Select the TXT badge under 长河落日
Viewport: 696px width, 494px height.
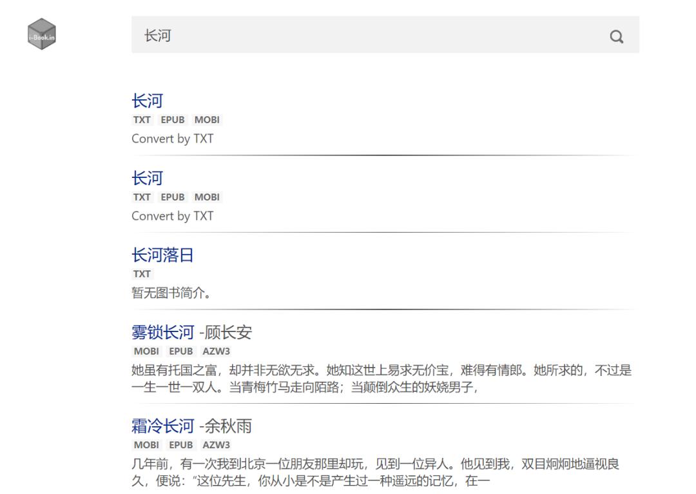click(x=142, y=273)
